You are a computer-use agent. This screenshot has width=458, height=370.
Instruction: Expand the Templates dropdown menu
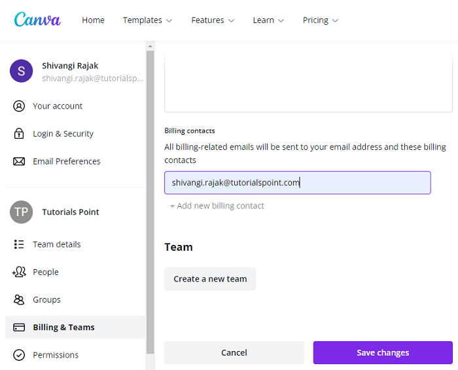(147, 20)
